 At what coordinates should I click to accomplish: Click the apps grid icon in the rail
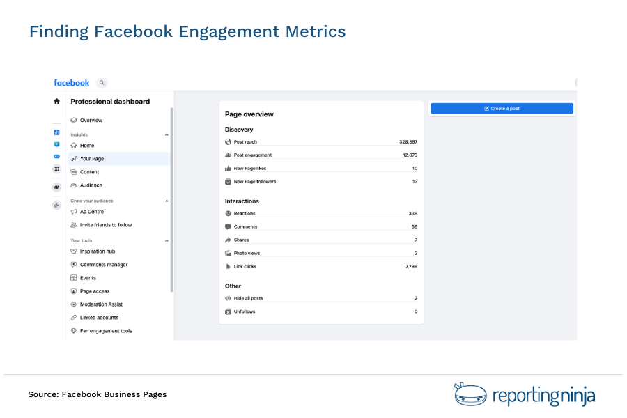tap(56, 168)
